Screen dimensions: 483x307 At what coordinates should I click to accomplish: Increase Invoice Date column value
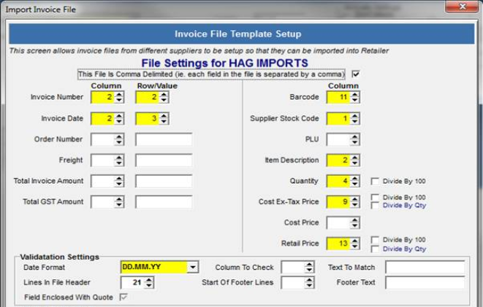coord(119,115)
